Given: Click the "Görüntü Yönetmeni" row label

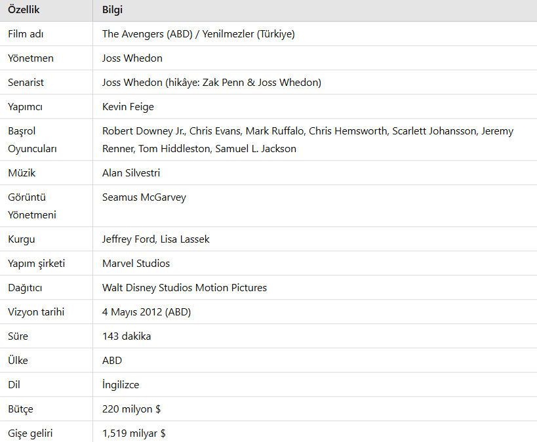Looking at the screenshot, I should (32, 206).
